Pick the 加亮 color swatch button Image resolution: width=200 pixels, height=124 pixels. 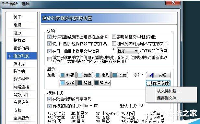point(85,75)
